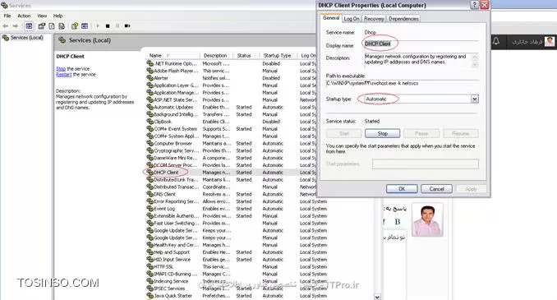Click the Export List toolbar icon
557x300 pixels.
62,26
